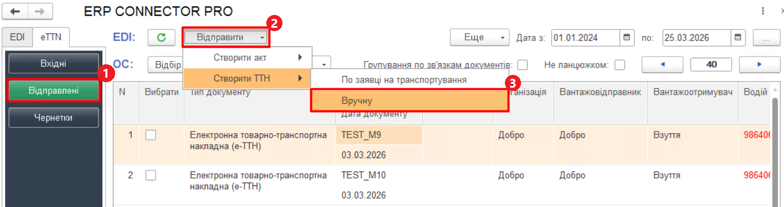Refresh the list with the green reload icon
Screen dimensions: 784x207
coord(162,37)
